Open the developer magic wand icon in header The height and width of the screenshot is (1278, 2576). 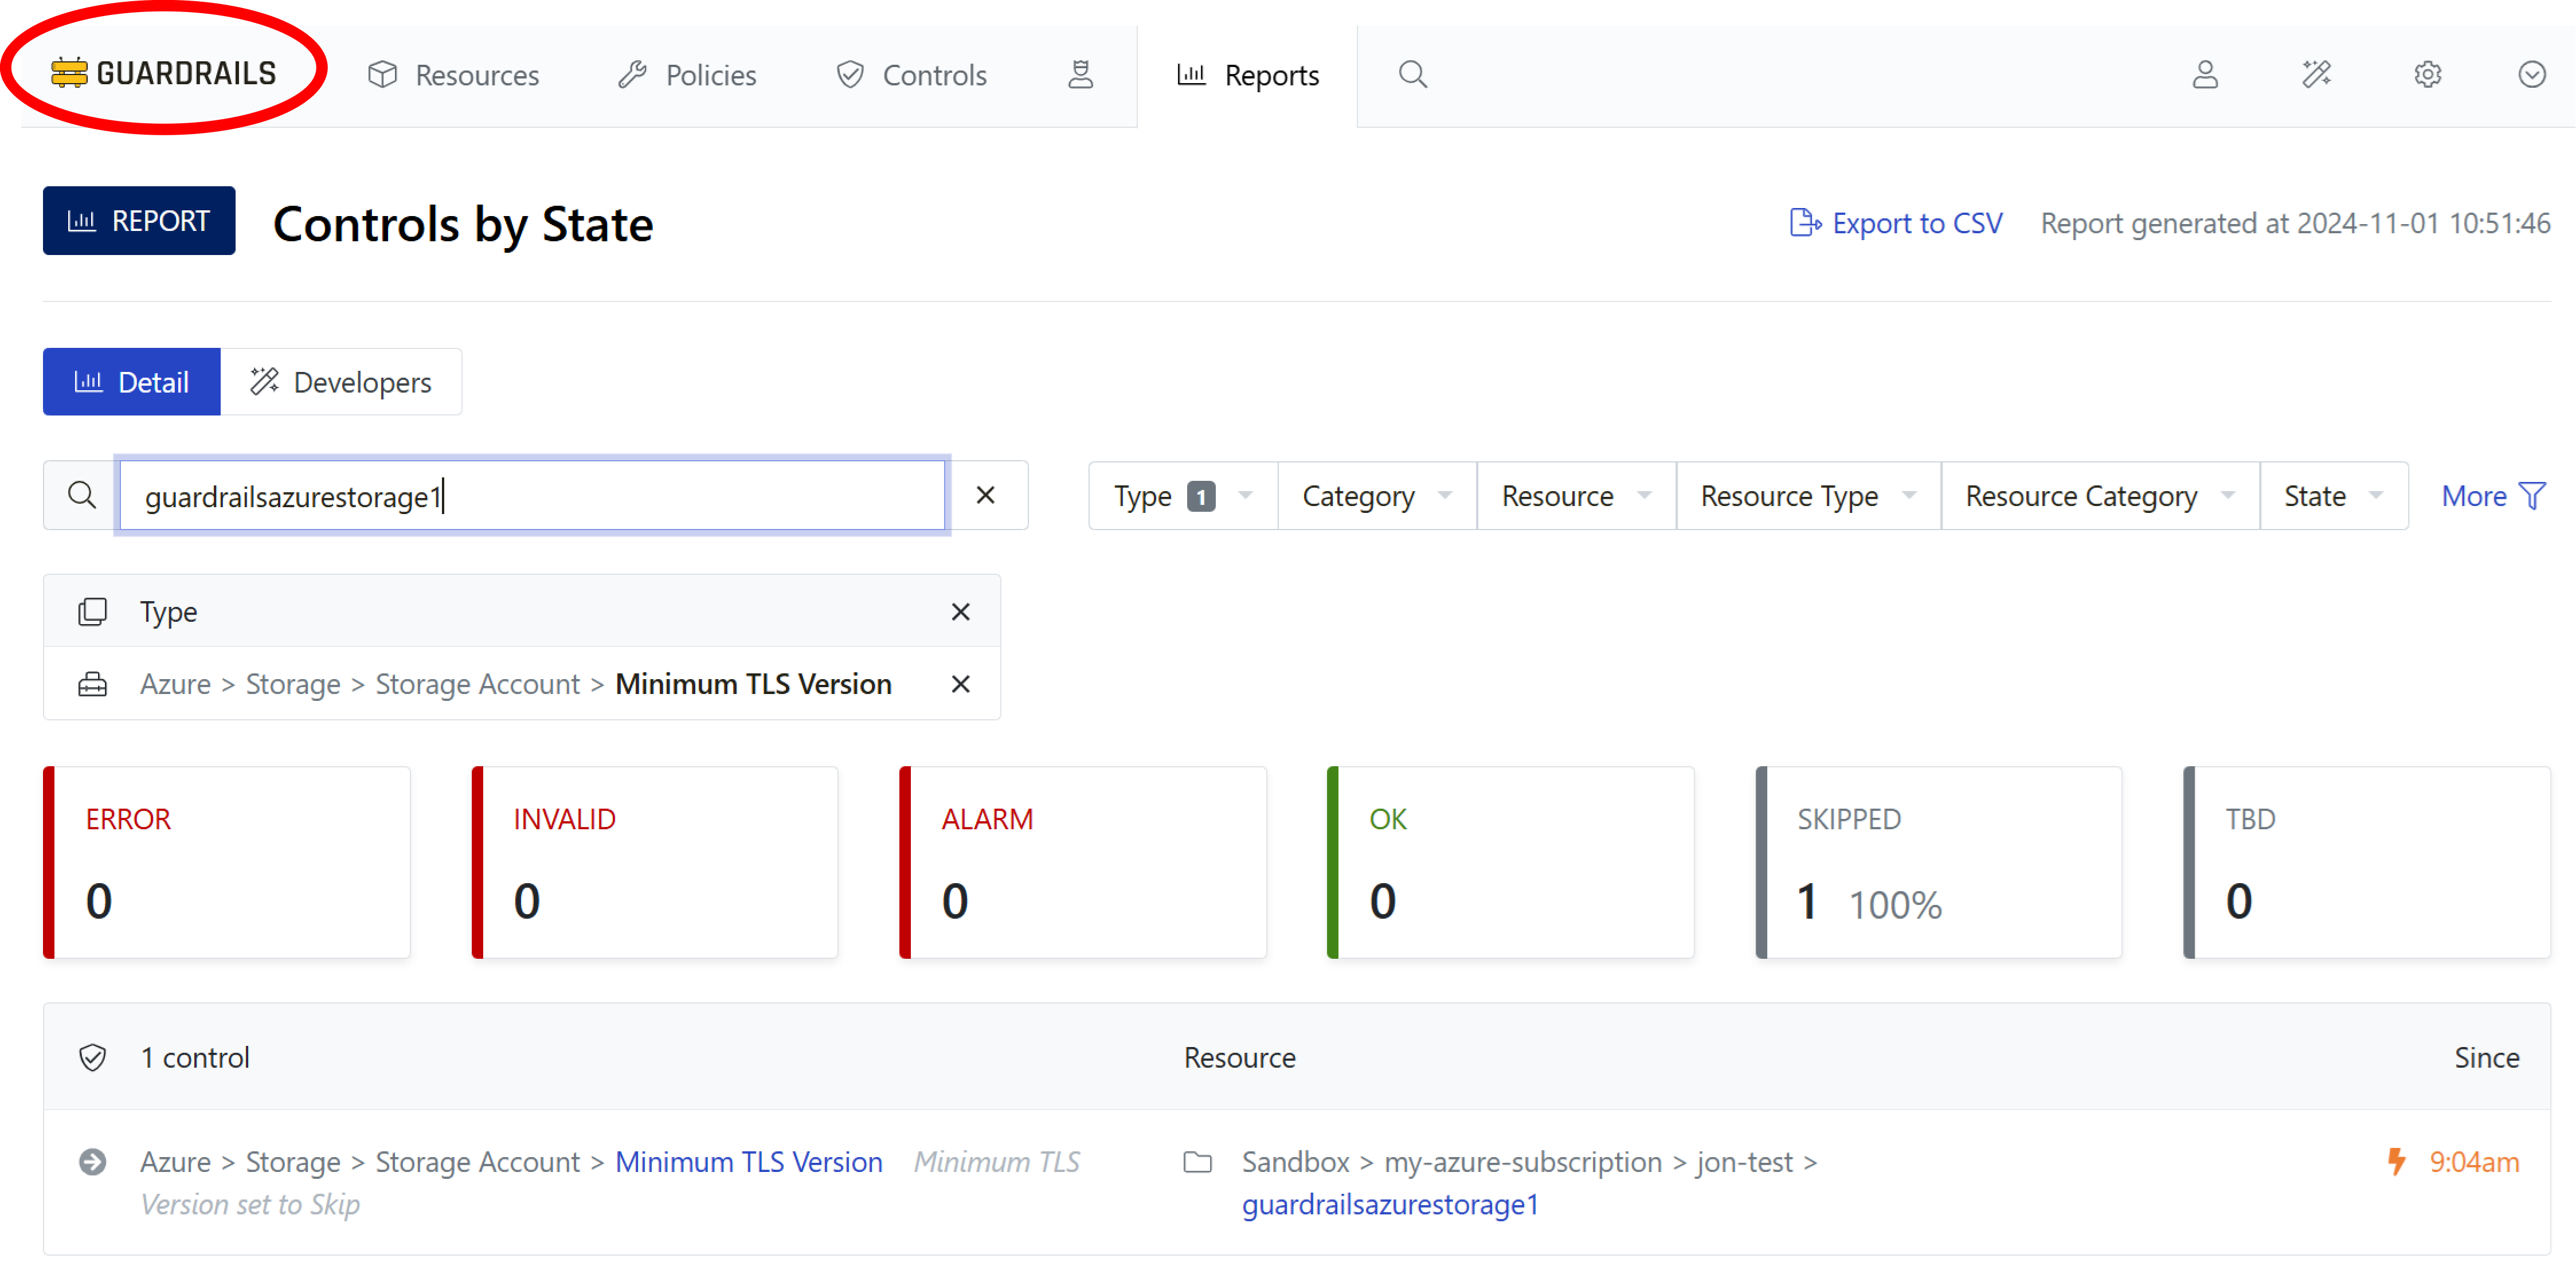[x=2316, y=75]
